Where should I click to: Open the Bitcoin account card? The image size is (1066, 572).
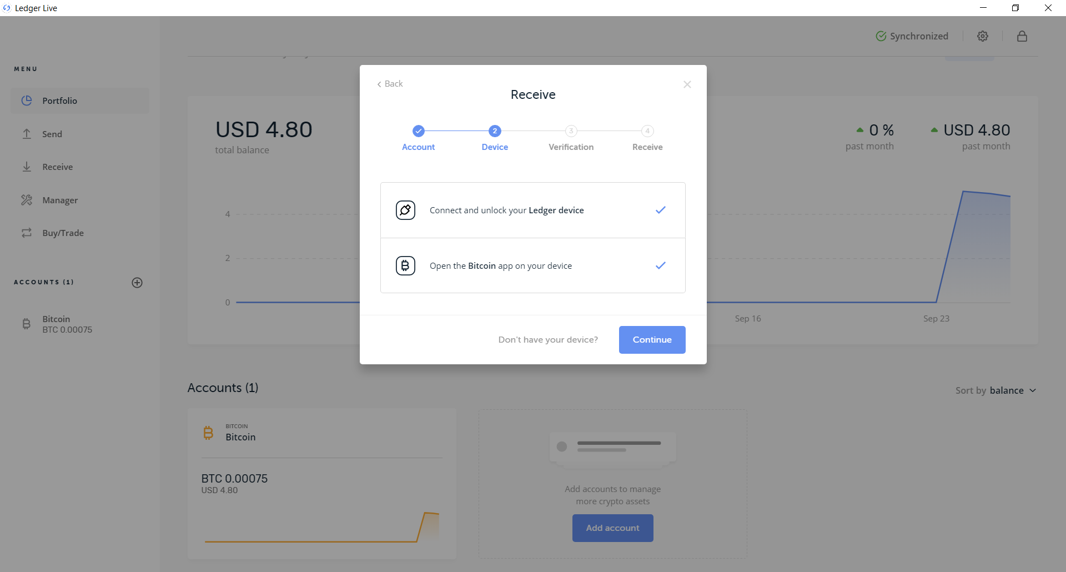tap(322, 484)
